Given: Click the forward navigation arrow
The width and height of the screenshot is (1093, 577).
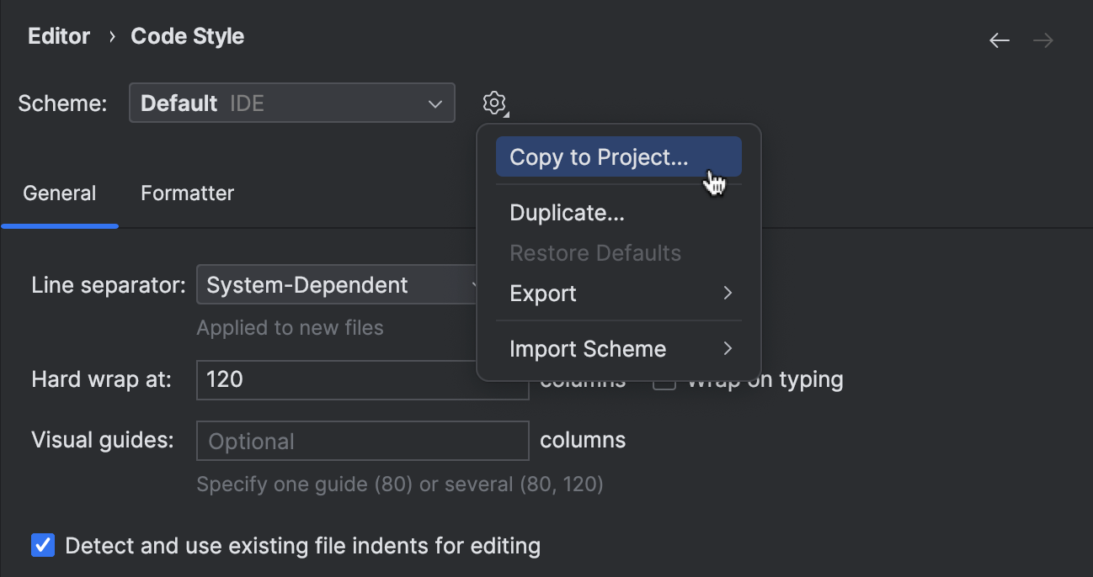Looking at the screenshot, I should (1043, 40).
